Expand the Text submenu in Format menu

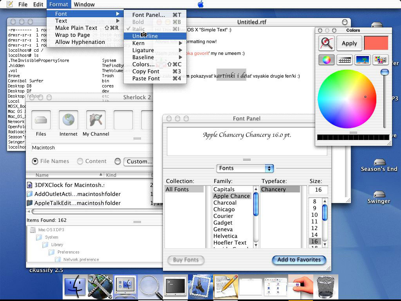85,21
